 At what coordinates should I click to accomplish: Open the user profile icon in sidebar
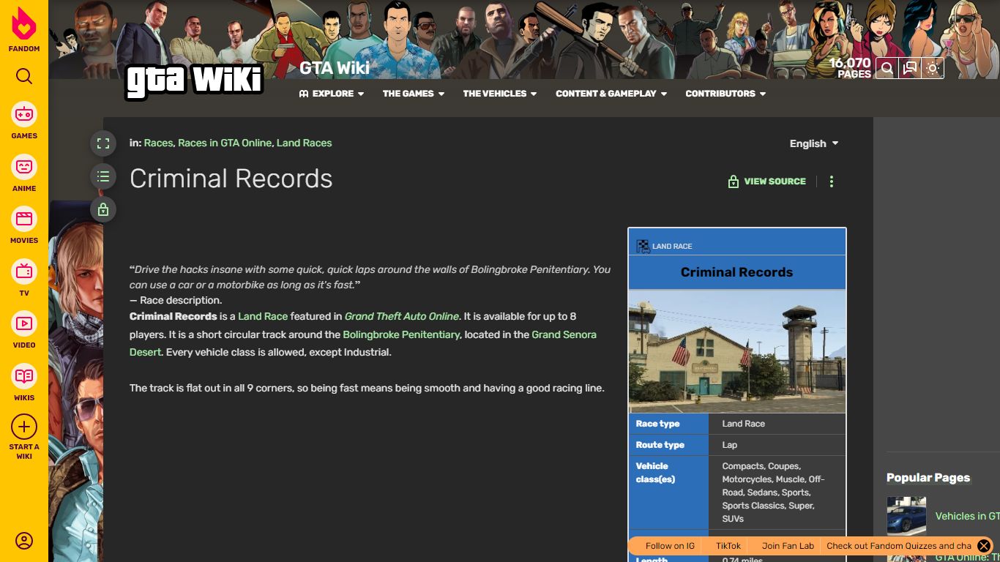pyautogui.click(x=24, y=541)
